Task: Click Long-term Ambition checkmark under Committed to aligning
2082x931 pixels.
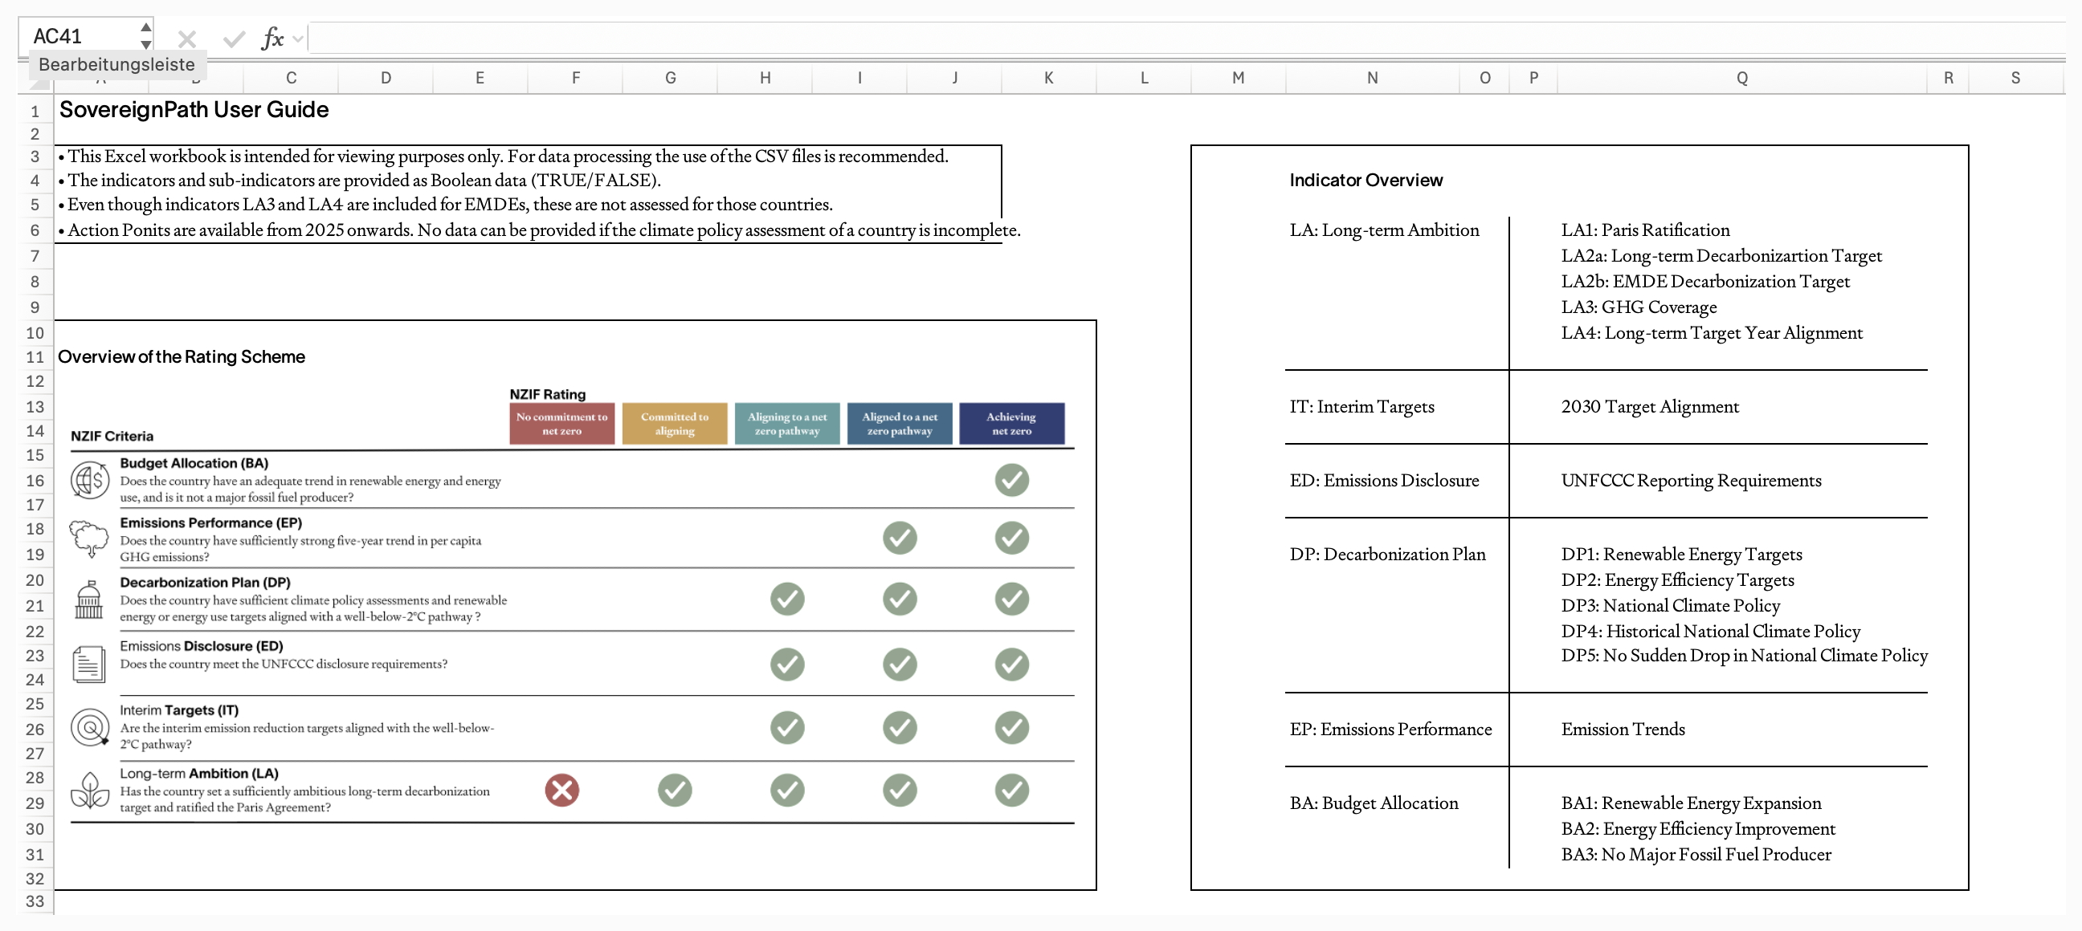Action: click(675, 791)
